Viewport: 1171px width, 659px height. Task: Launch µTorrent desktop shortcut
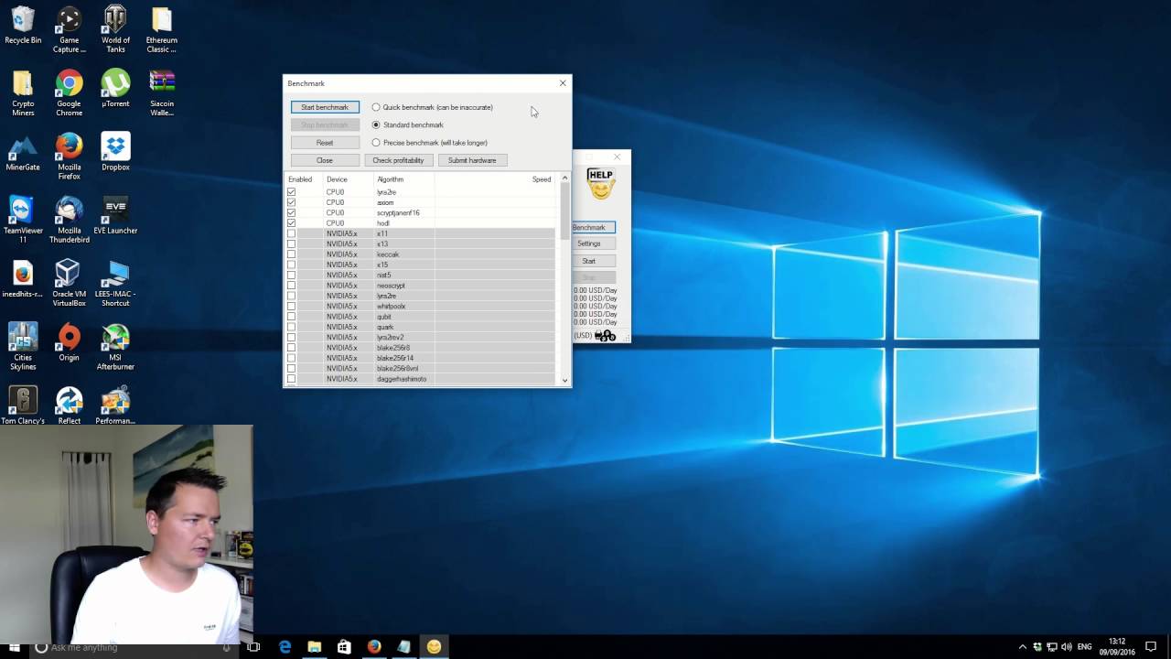(115, 89)
